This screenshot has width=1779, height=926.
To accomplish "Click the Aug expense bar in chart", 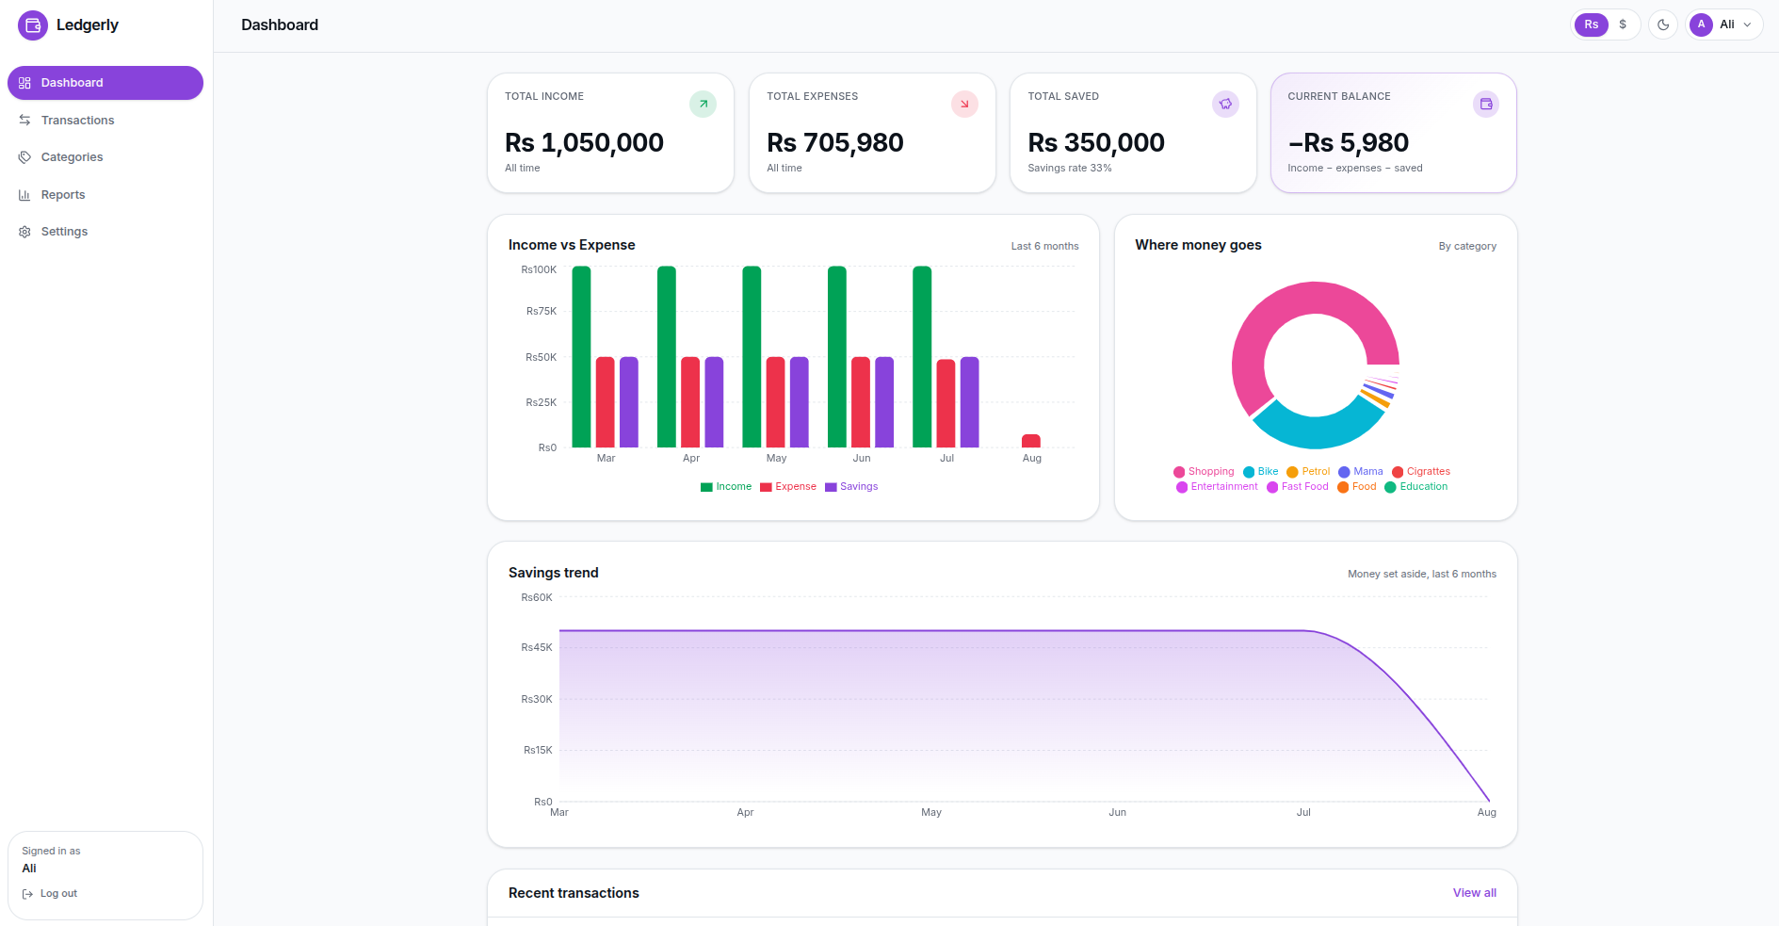I will click(1031, 441).
